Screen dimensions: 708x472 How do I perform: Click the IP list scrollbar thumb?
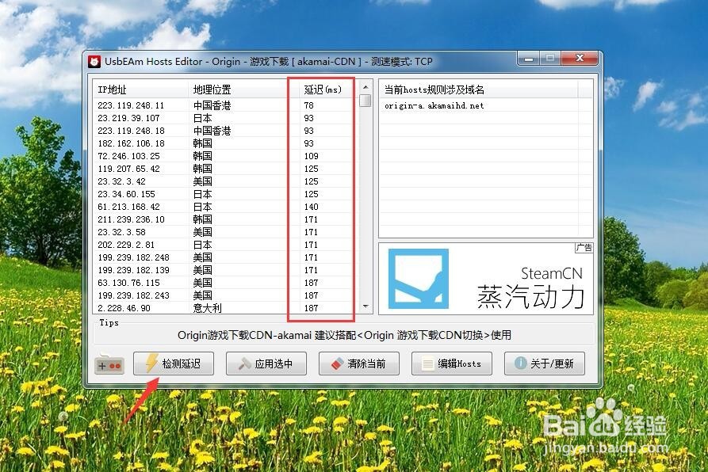point(365,100)
